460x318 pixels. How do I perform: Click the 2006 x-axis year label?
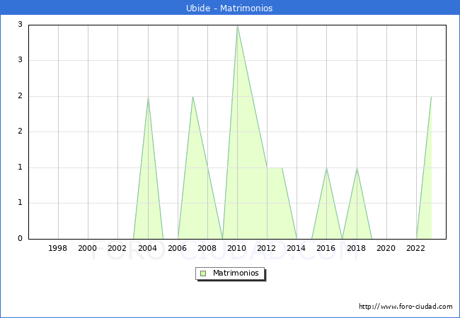pyautogui.click(x=178, y=248)
